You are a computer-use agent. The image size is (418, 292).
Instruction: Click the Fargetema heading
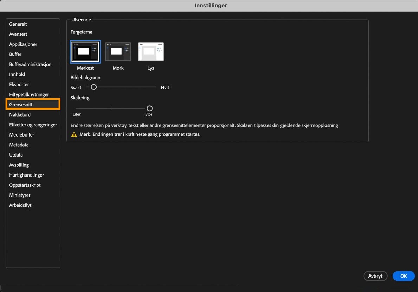tap(81, 32)
